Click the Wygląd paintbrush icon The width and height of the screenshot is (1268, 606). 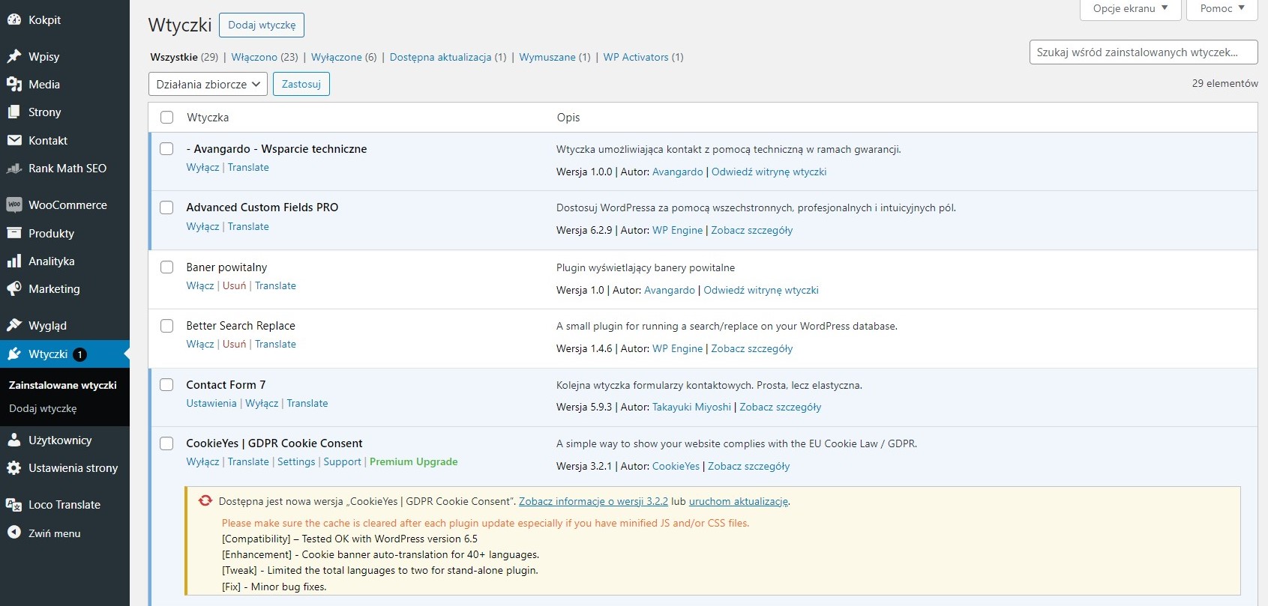[13, 326]
